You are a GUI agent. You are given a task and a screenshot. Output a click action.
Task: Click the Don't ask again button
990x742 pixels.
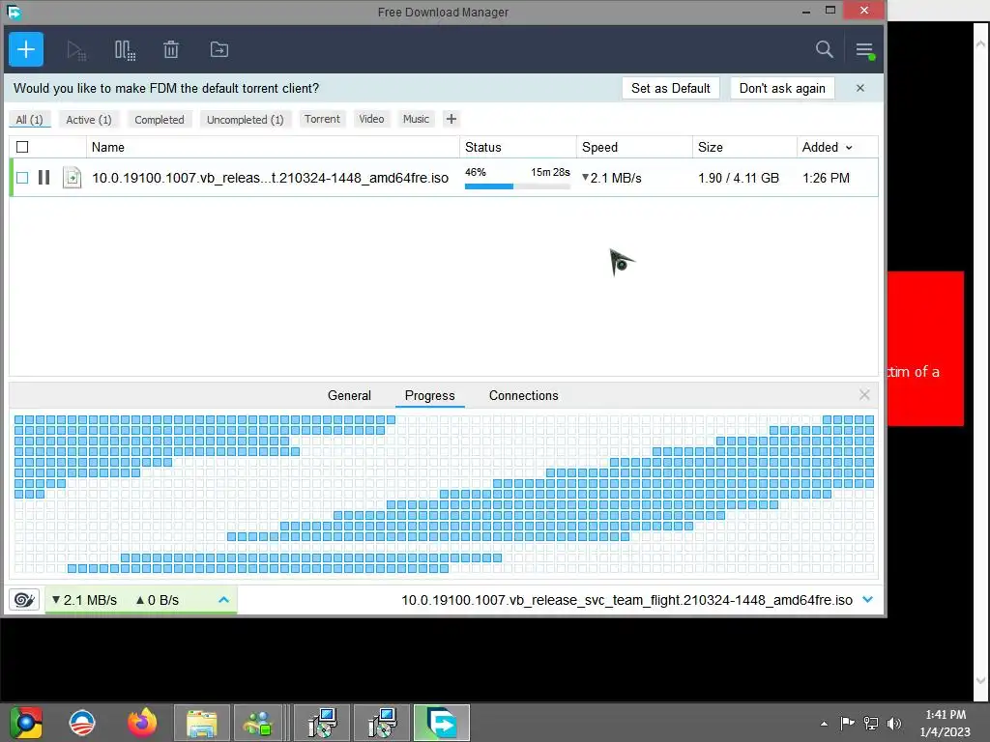(x=782, y=88)
